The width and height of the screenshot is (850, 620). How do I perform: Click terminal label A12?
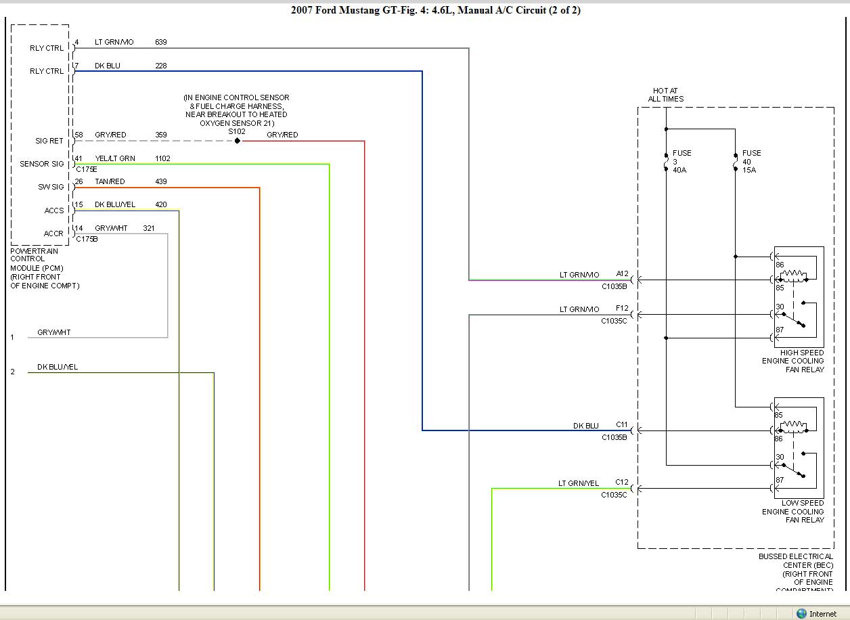pyautogui.click(x=623, y=274)
